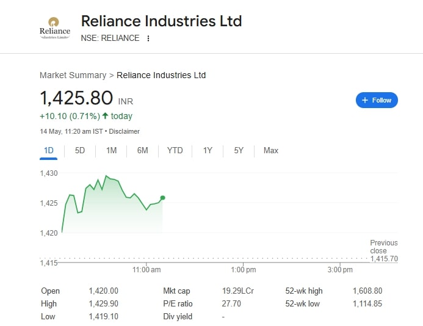Click the Reliance Industries logo

point(55,28)
